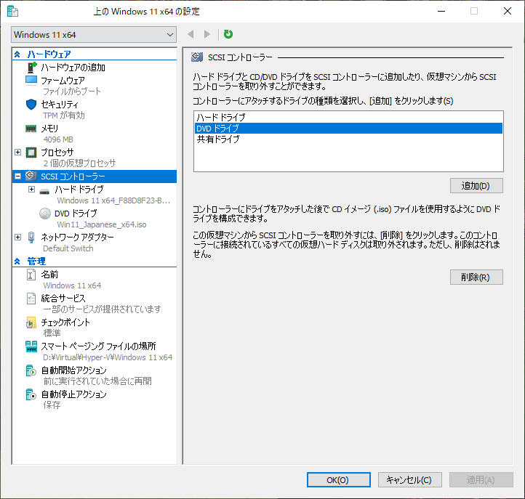Collapse the ハードウェア section header
Screen dimensions: 525x499
point(17,54)
